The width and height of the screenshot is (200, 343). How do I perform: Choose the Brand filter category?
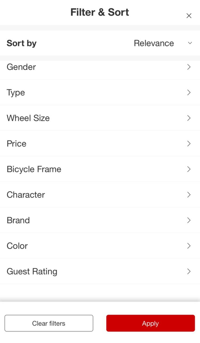pos(18,220)
